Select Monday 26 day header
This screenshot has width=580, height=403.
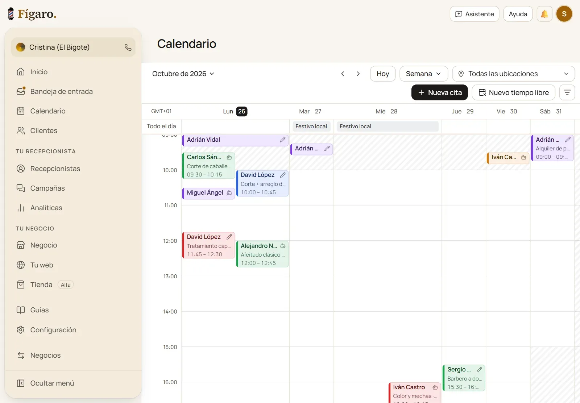[235, 112]
